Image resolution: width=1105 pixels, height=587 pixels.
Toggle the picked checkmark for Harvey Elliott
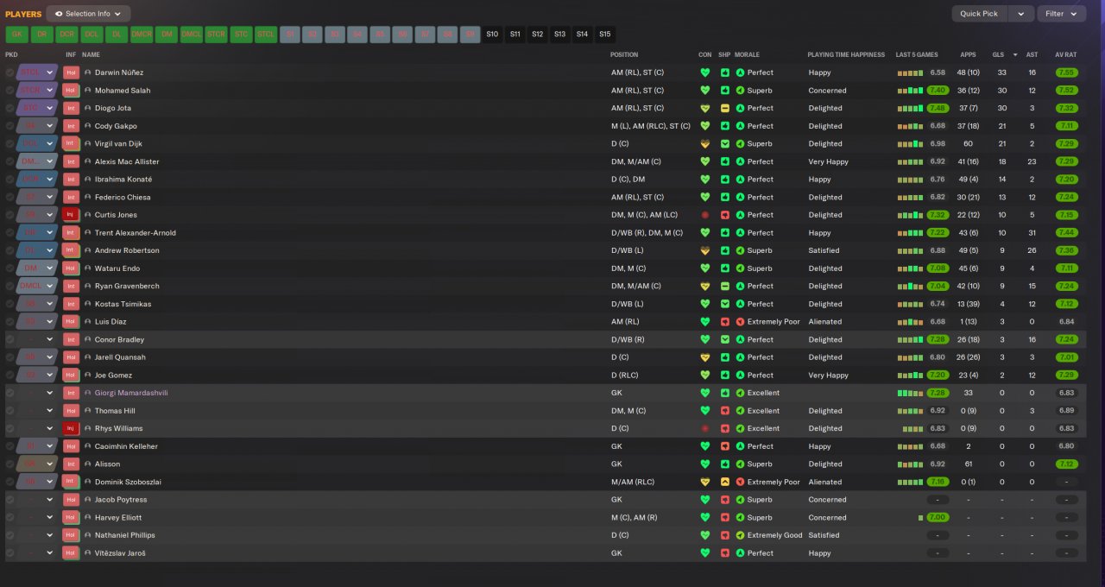[x=10, y=518]
